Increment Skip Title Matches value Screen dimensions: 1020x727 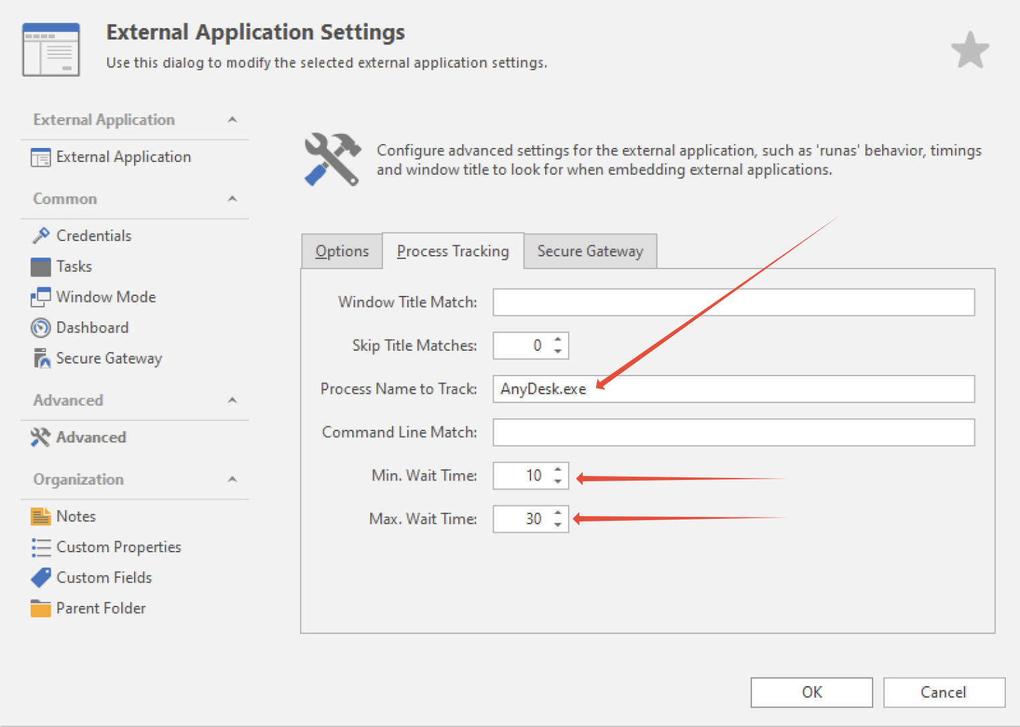pyautogui.click(x=558, y=340)
